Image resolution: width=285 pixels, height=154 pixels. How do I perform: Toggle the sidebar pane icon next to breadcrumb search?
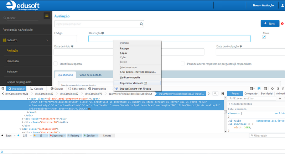(x=223, y=94)
